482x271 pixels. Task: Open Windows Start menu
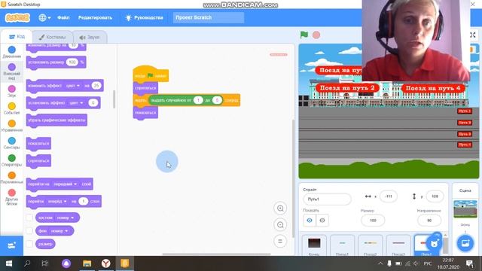(x=8, y=263)
